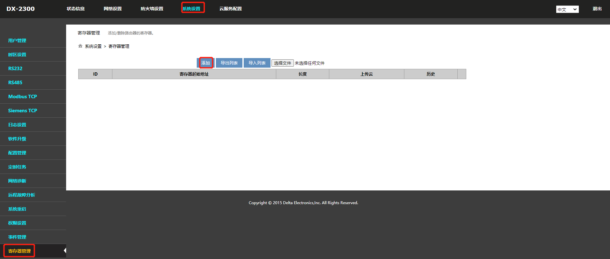The width and height of the screenshot is (610, 259).
Task: Click the 寄存器管理 breadcrumb text
Action: point(119,46)
